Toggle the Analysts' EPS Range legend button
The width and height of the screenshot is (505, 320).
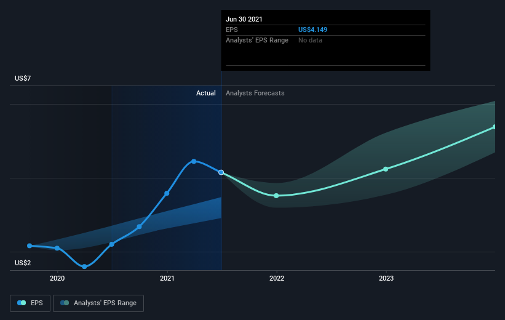point(98,303)
